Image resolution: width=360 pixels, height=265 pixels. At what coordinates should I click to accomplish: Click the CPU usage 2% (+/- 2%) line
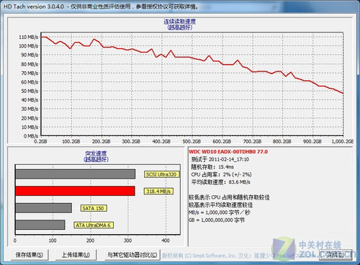pyautogui.click(x=221, y=174)
